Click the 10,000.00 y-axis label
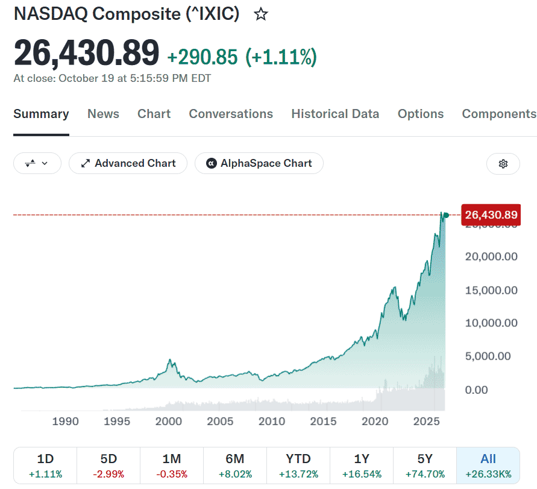 click(491, 323)
